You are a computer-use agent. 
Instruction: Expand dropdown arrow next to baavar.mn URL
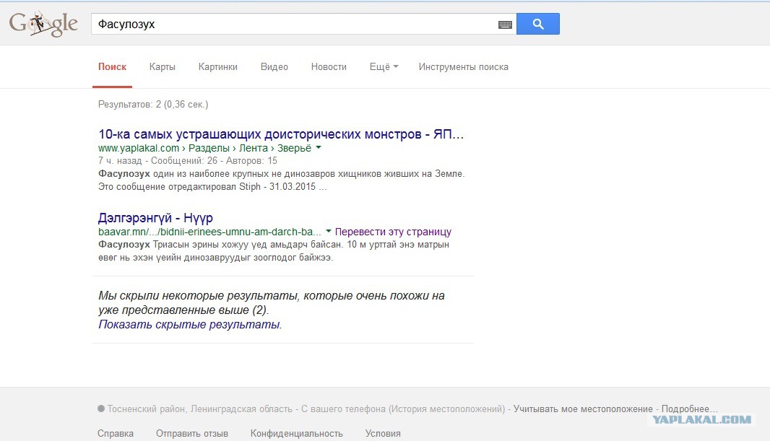tap(329, 231)
